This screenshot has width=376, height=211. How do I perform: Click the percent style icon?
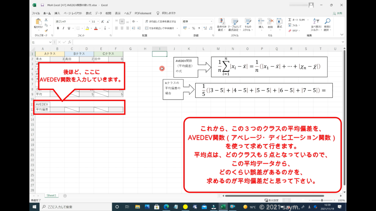[194, 28]
